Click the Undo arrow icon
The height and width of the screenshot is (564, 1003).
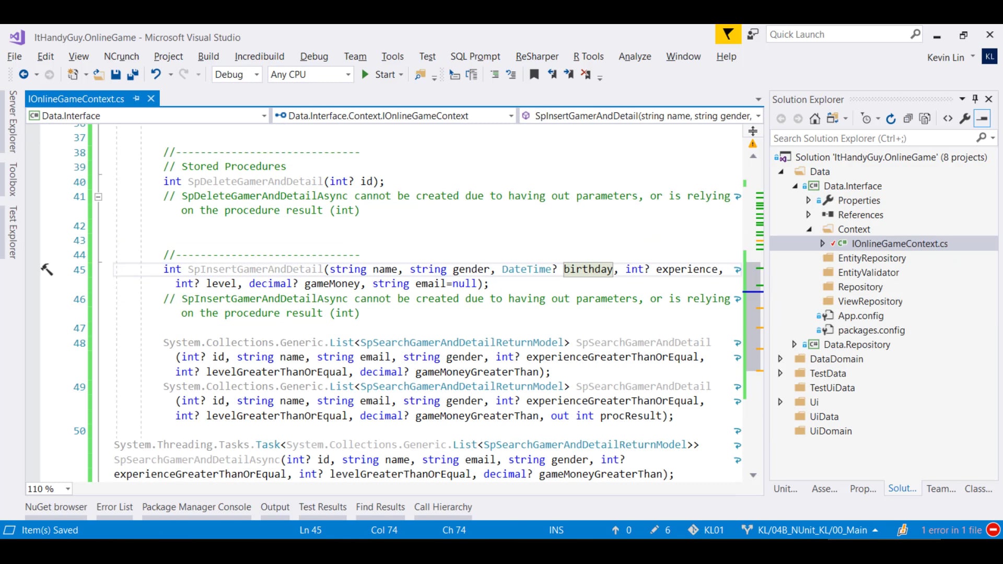pyautogui.click(x=156, y=75)
